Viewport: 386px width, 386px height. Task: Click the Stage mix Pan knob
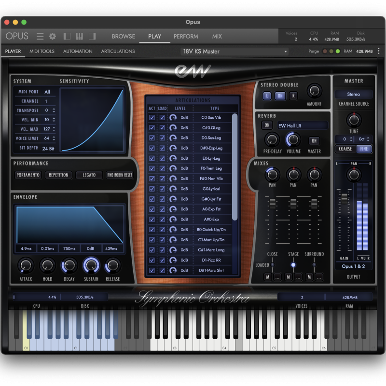click(293, 175)
